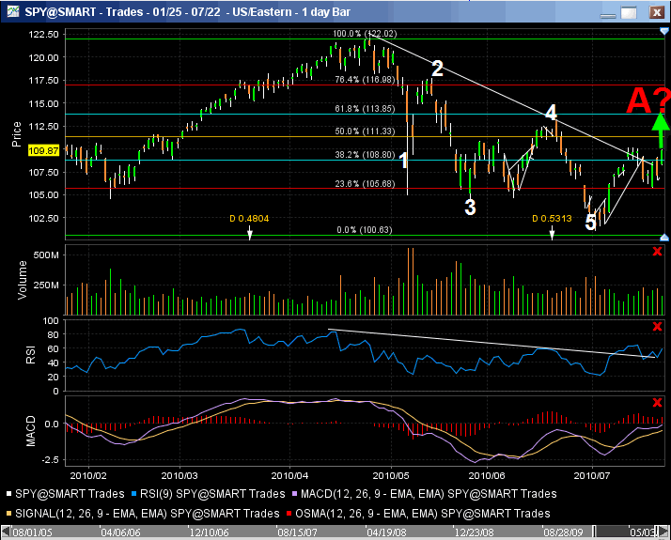Screen dimensions: 671x540
Task: Click the 100.0% (122.02) Fibonacci label
Action: coord(365,34)
